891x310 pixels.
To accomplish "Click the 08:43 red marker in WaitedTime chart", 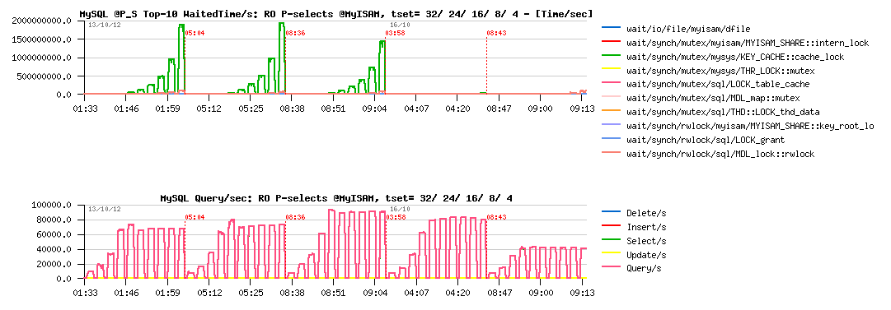I will coord(497,34).
